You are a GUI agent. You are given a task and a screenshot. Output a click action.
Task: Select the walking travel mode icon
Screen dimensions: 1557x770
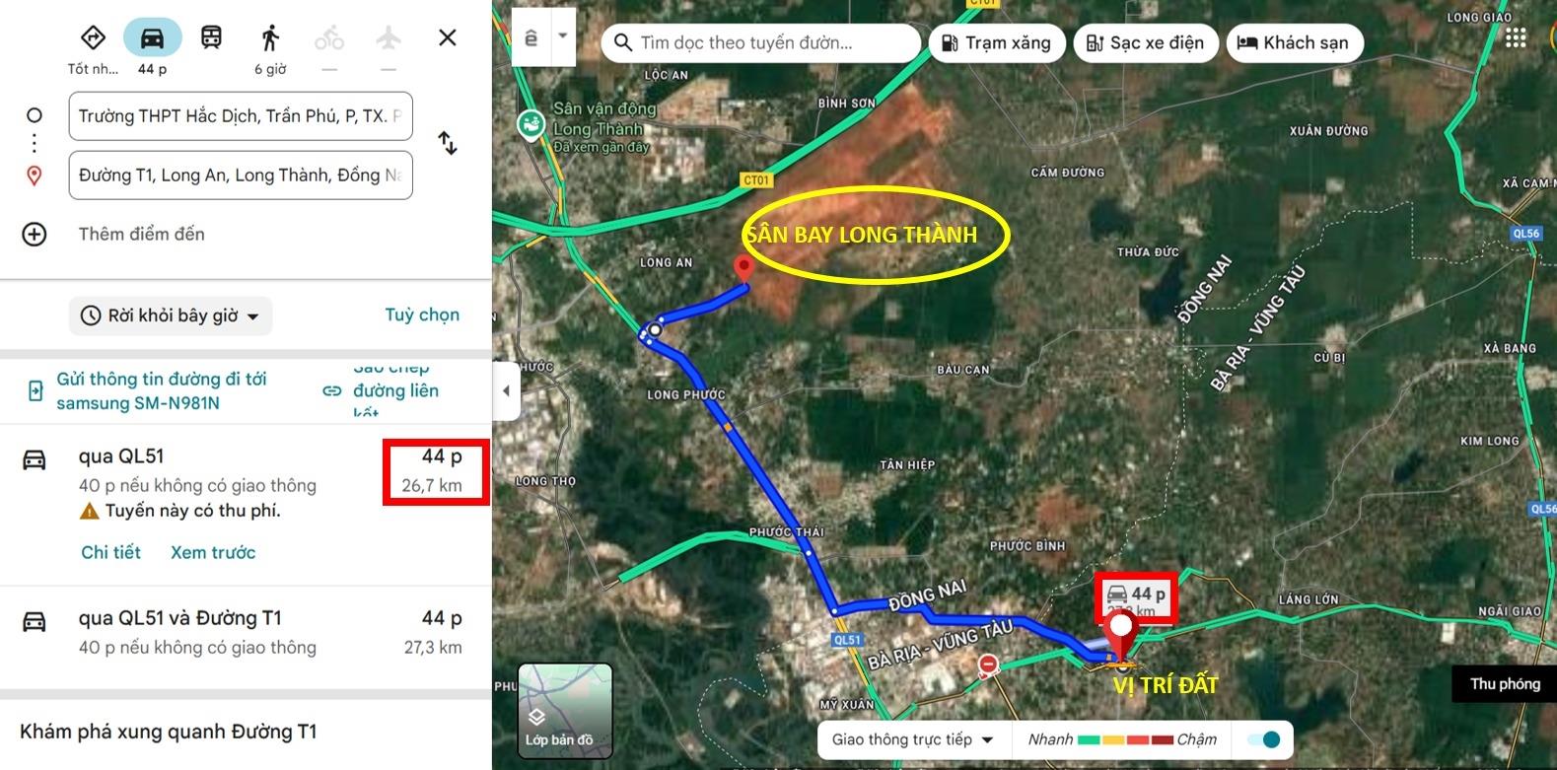[270, 38]
